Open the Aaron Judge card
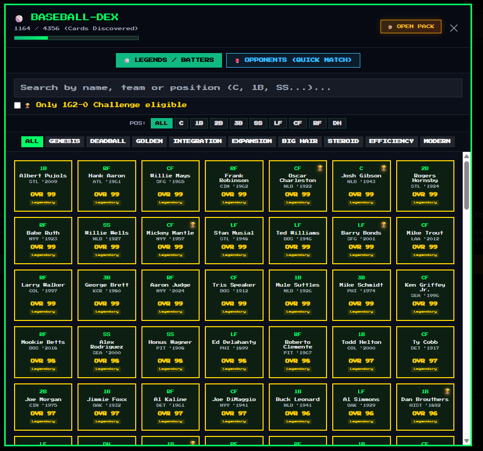Viewport: 483px width, 451px height. point(171,295)
